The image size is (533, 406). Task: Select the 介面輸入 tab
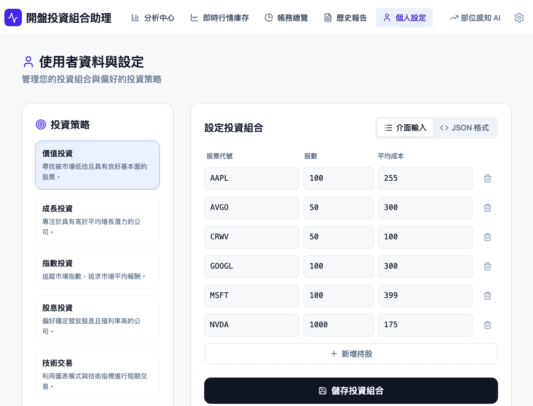click(x=405, y=128)
